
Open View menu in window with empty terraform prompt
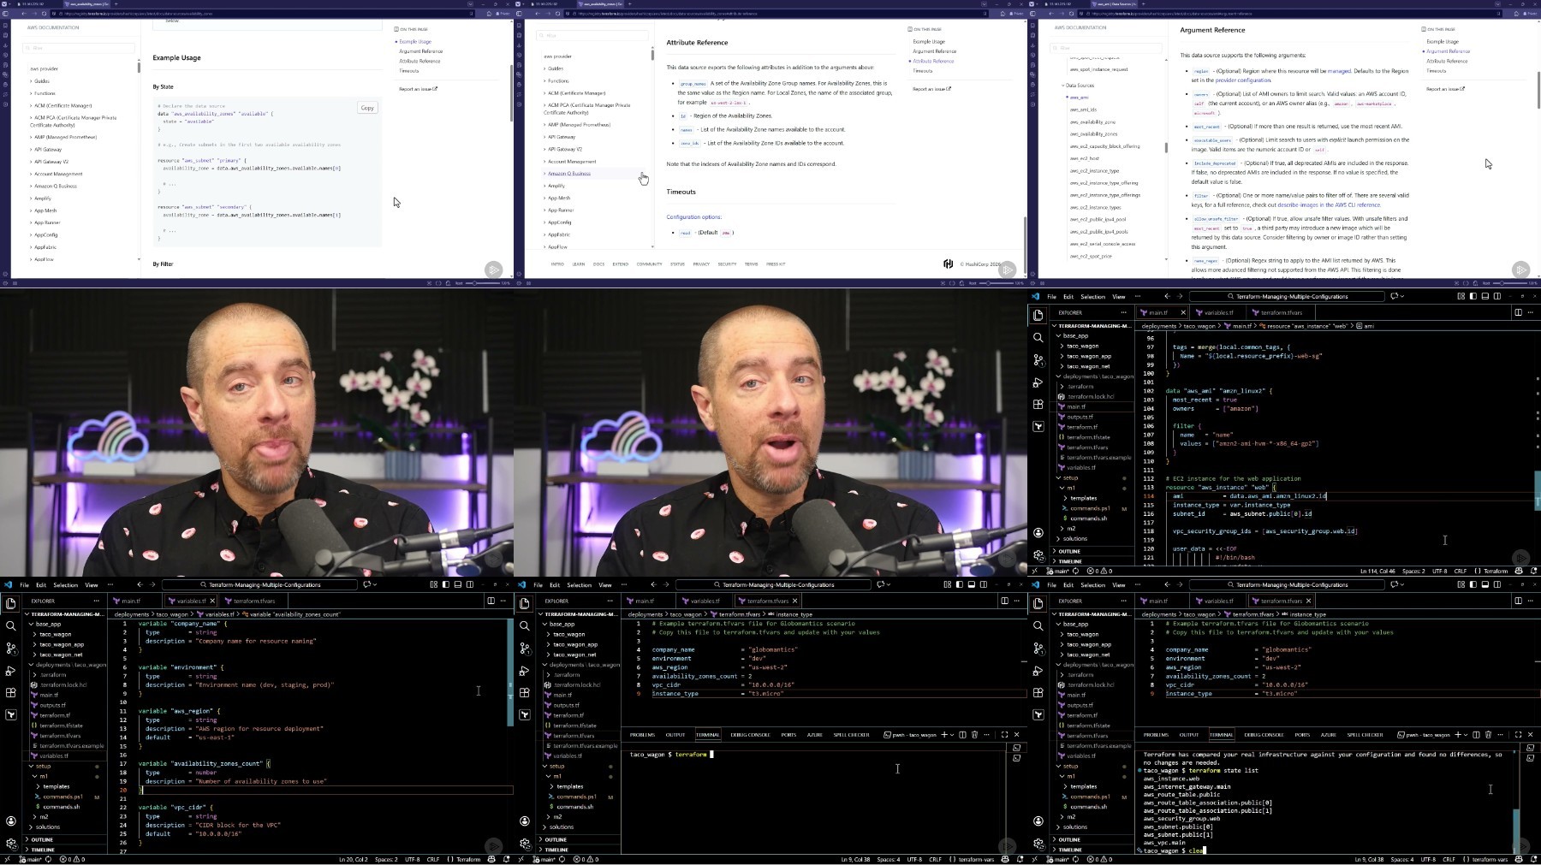point(604,584)
